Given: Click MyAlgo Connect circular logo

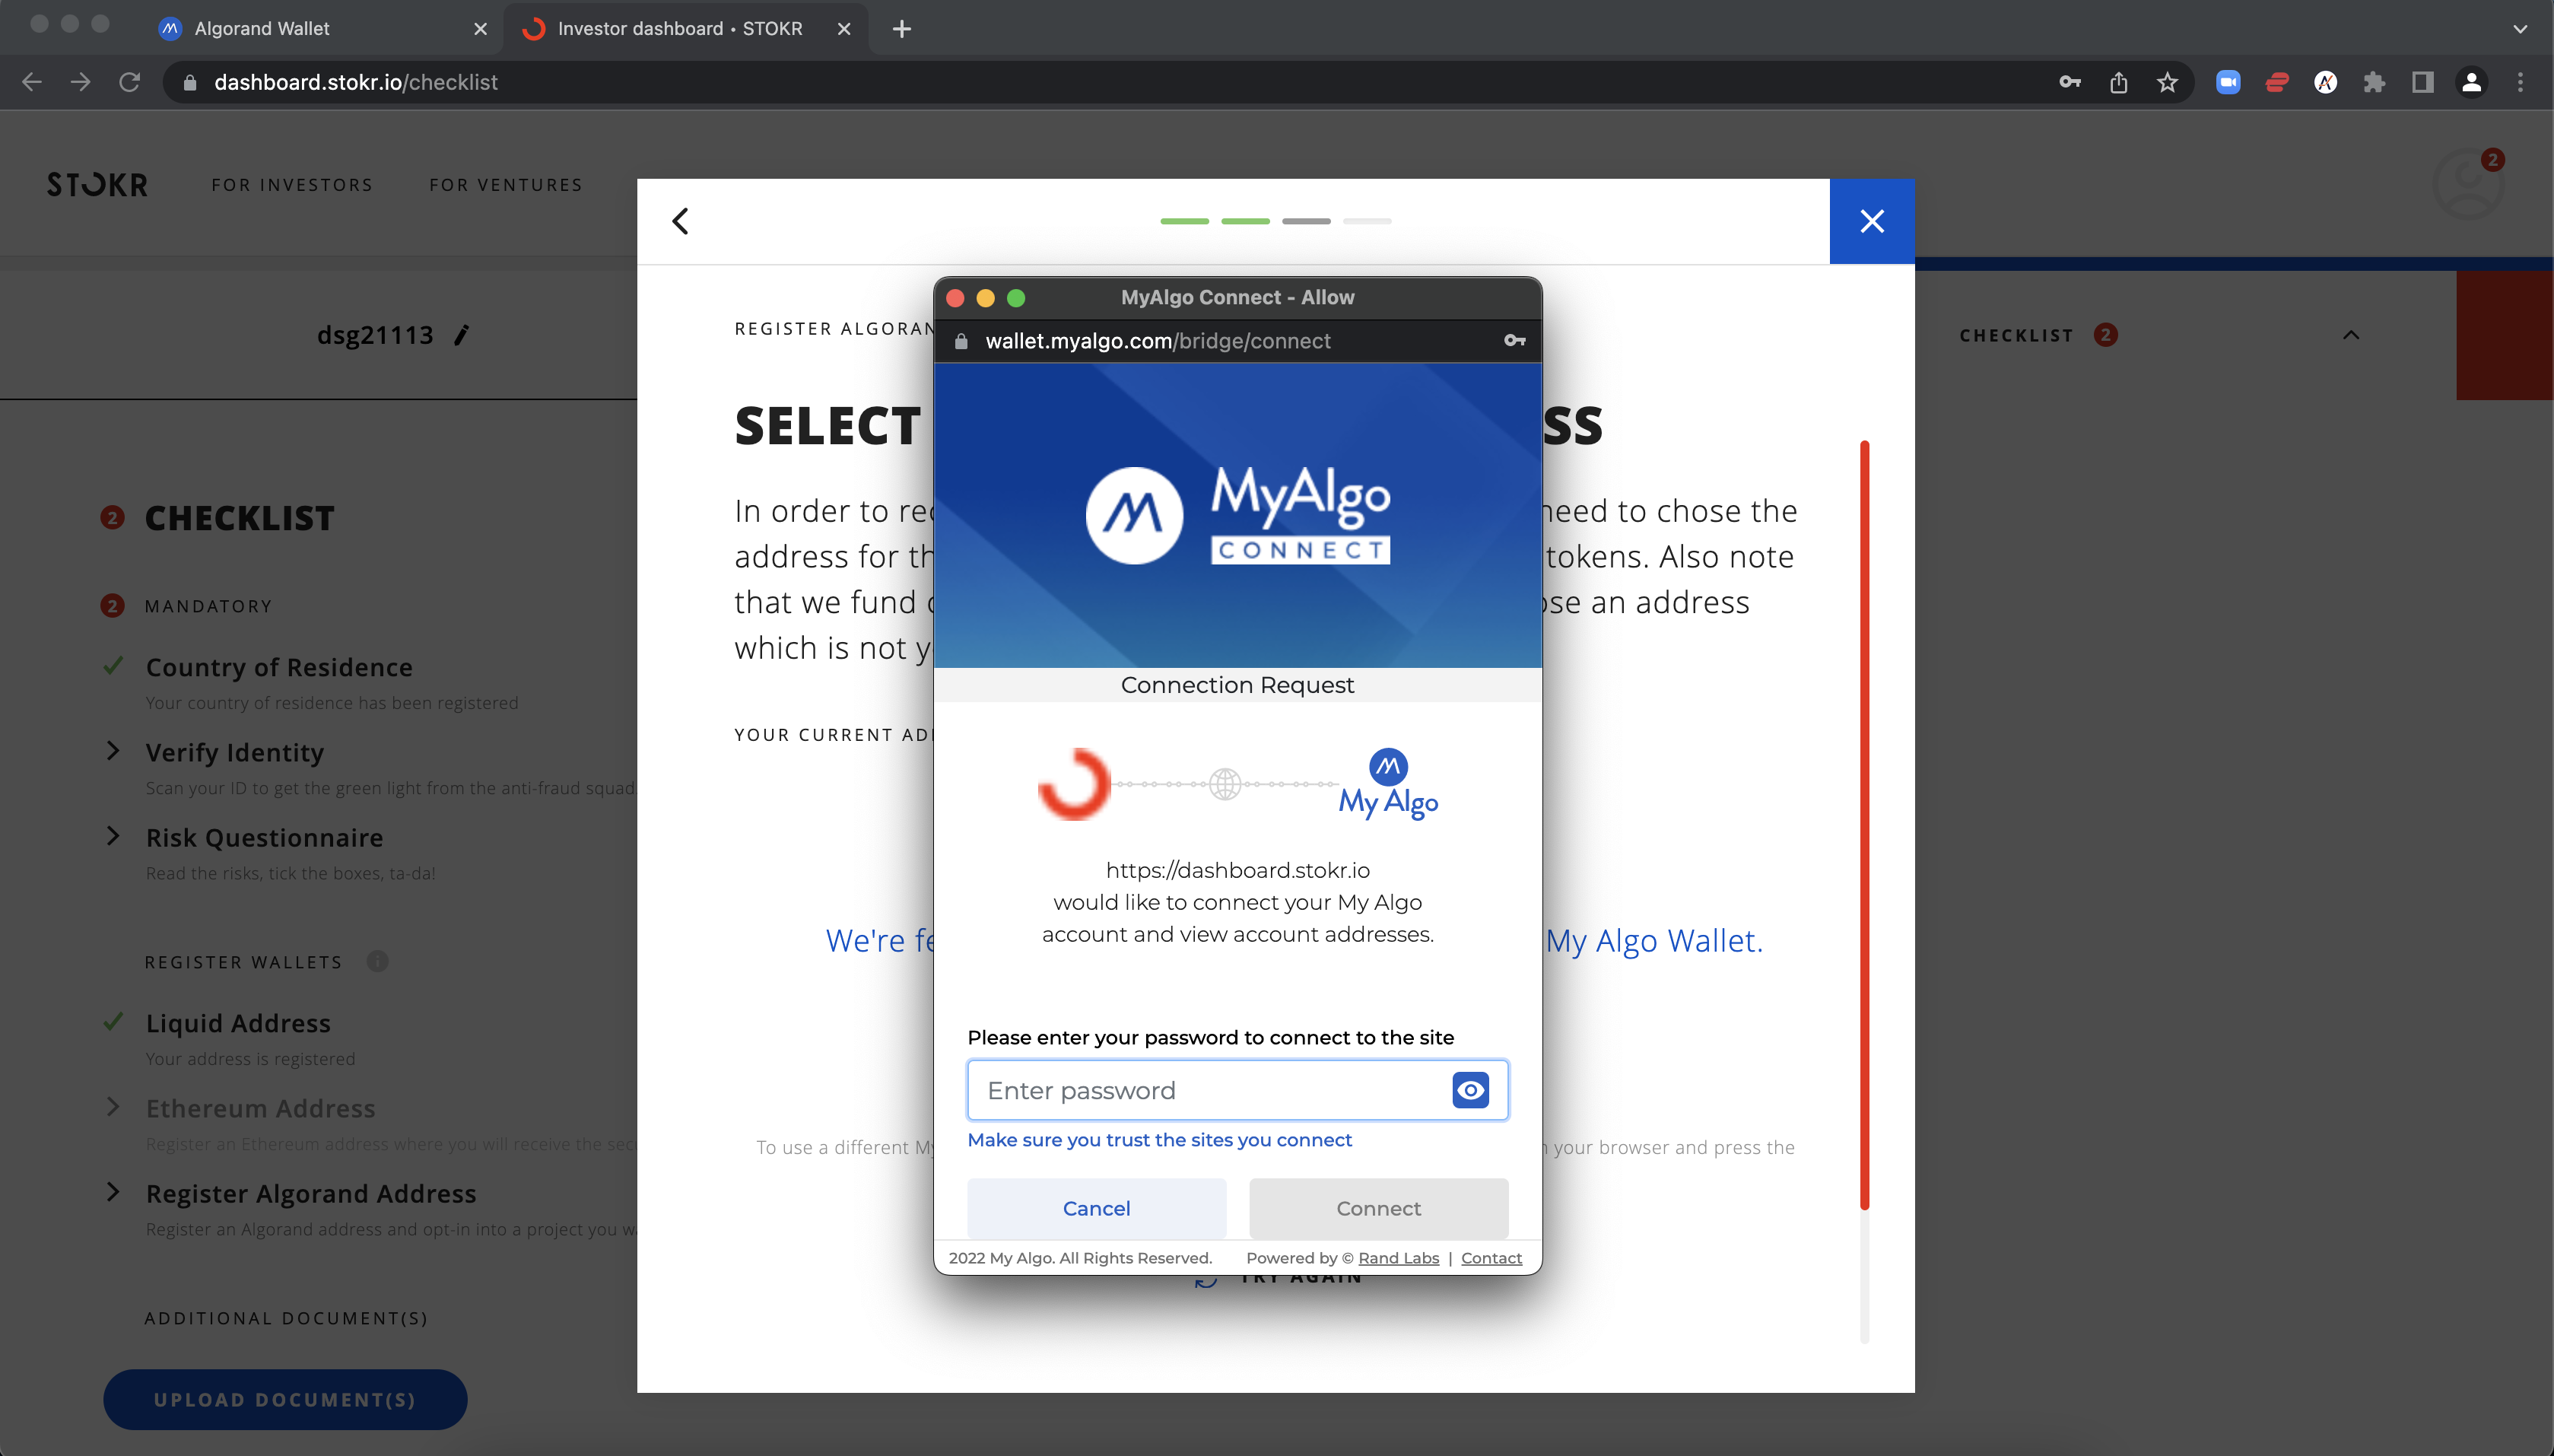Looking at the screenshot, I should (1135, 516).
